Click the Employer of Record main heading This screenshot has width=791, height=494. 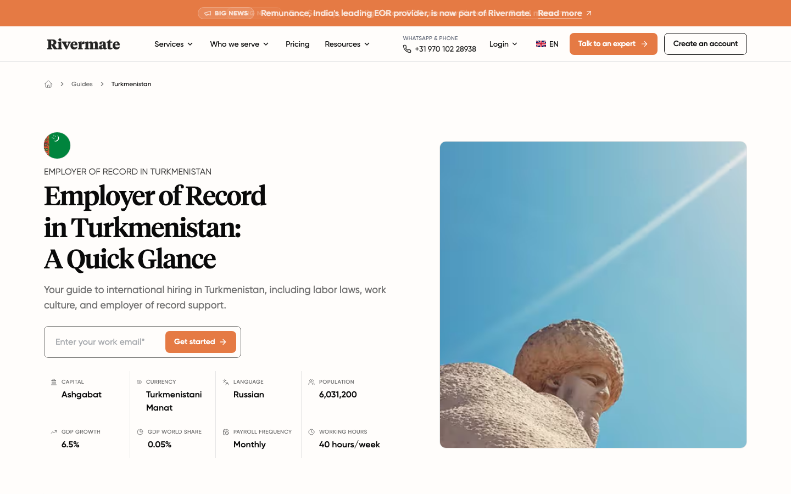click(x=155, y=228)
